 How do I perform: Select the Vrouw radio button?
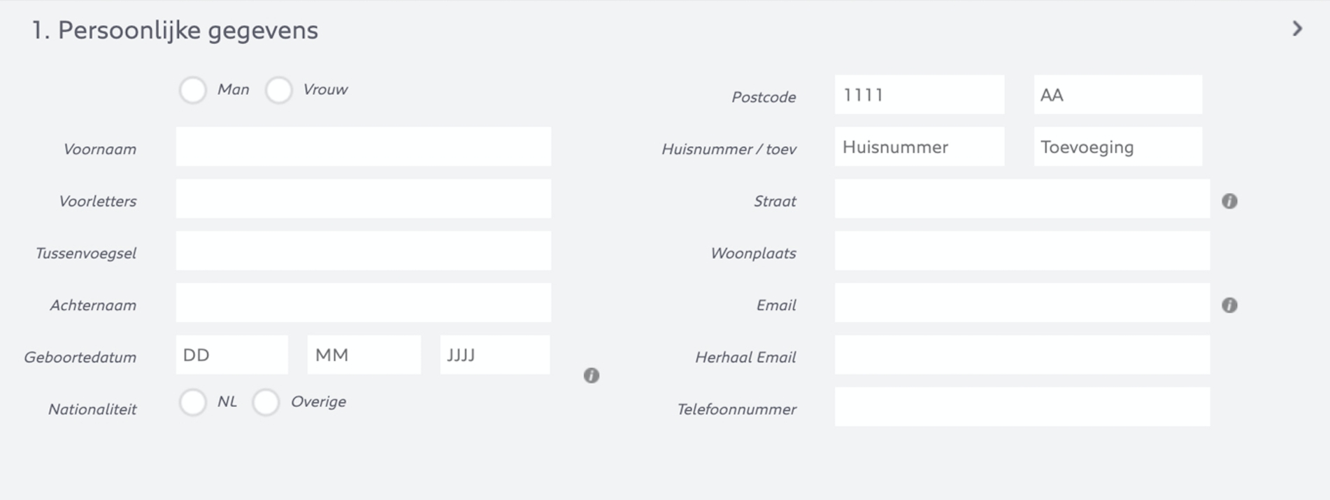click(278, 90)
